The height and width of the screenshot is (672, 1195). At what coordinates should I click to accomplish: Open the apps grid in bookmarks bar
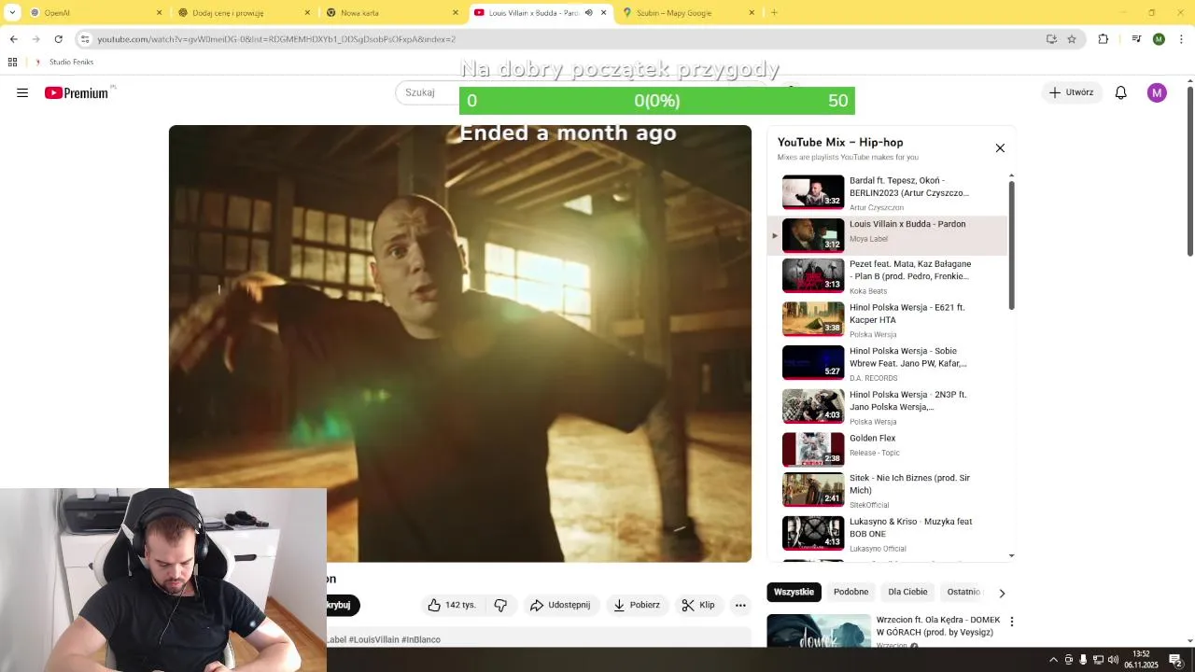click(12, 62)
